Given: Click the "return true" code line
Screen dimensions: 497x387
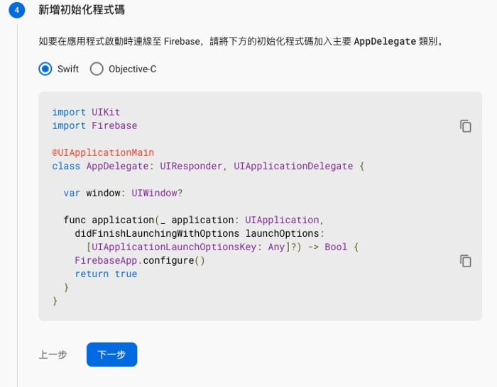Looking at the screenshot, I should 106,274.
